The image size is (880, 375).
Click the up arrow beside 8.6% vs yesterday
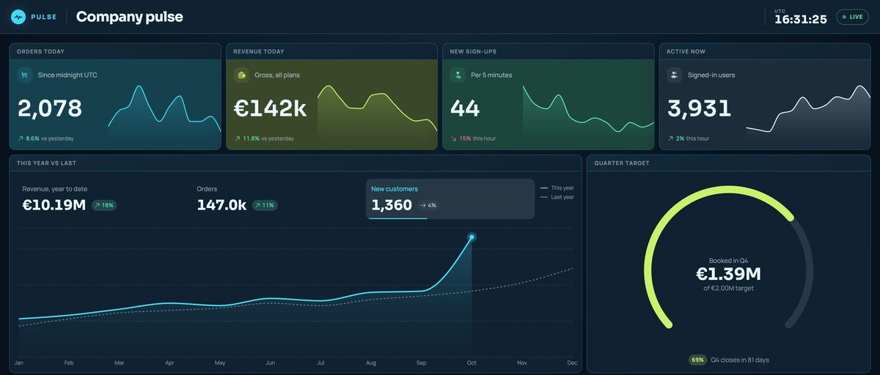[x=20, y=138]
